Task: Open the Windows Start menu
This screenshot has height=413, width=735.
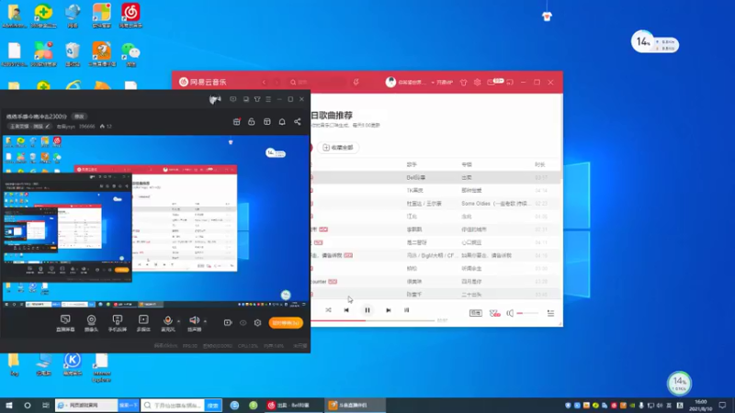Action: 9,406
